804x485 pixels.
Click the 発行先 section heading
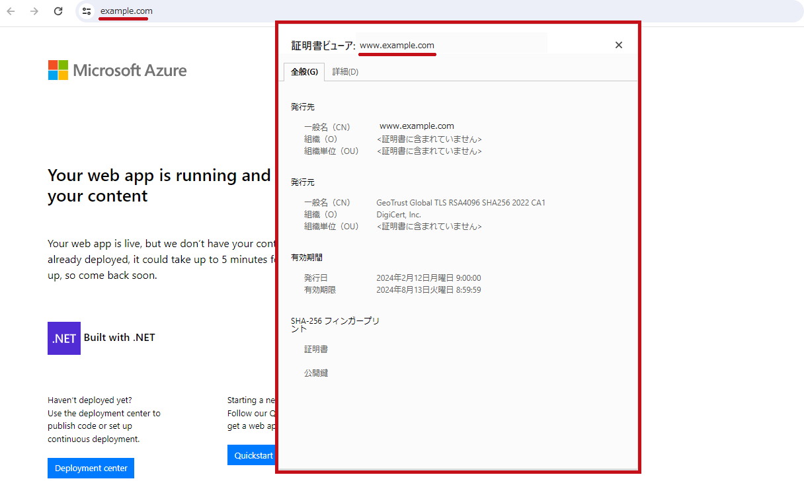point(303,106)
